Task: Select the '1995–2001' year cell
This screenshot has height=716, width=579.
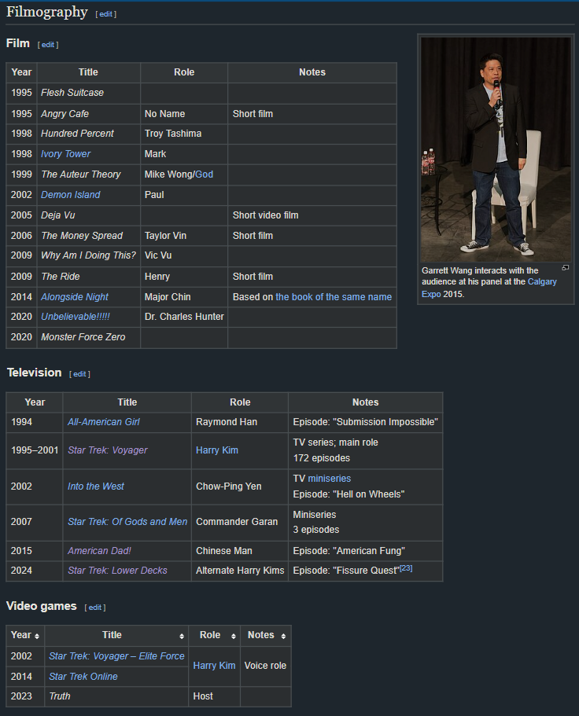Action: tap(35, 450)
